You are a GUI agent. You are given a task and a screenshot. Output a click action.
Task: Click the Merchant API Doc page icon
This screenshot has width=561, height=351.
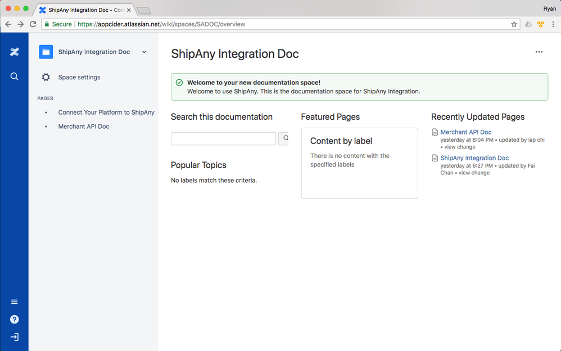(435, 132)
